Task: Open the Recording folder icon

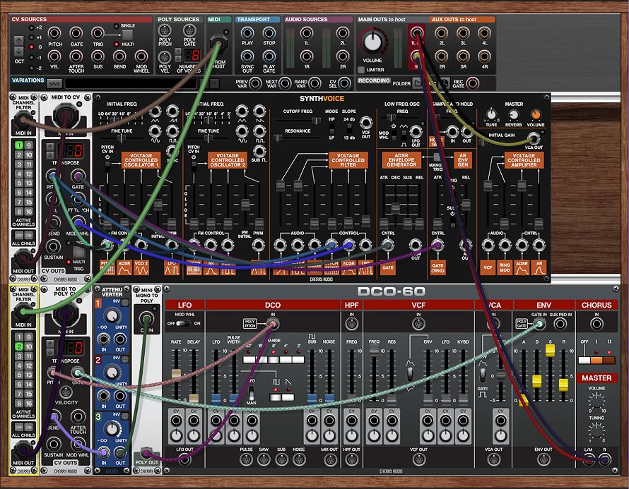Action: [x=418, y=83]
